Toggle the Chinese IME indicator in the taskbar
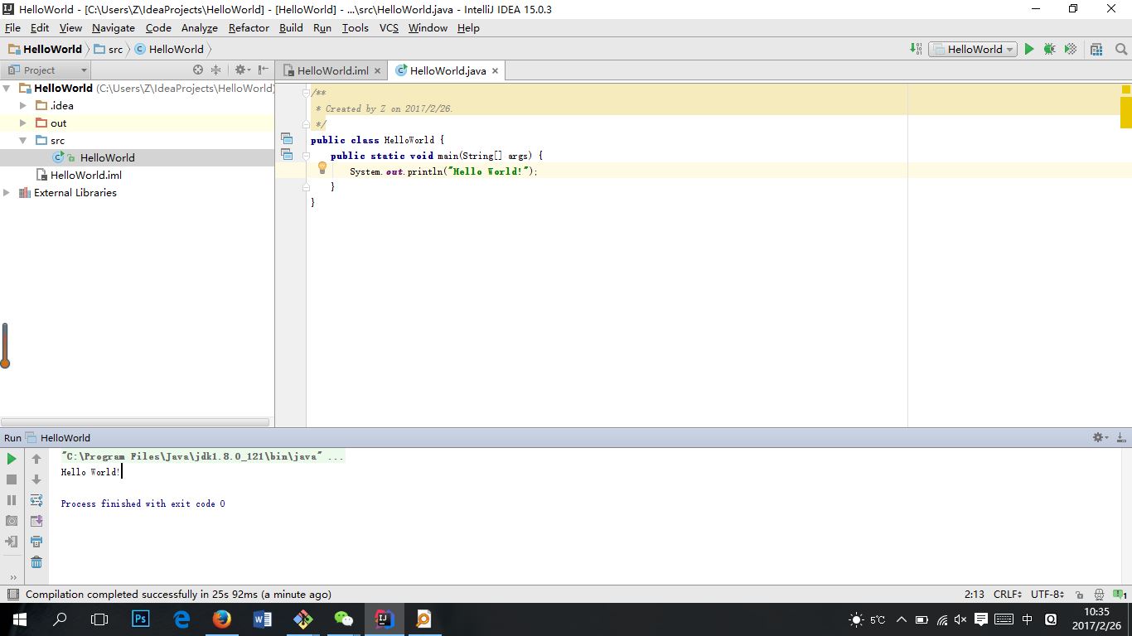 pos(1028,619)
